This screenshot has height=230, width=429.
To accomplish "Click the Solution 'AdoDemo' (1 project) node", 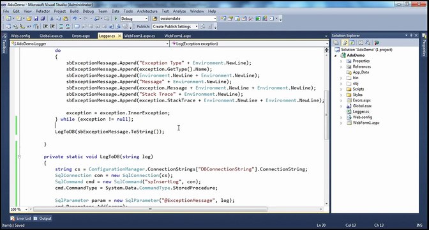I will point(366,50).
